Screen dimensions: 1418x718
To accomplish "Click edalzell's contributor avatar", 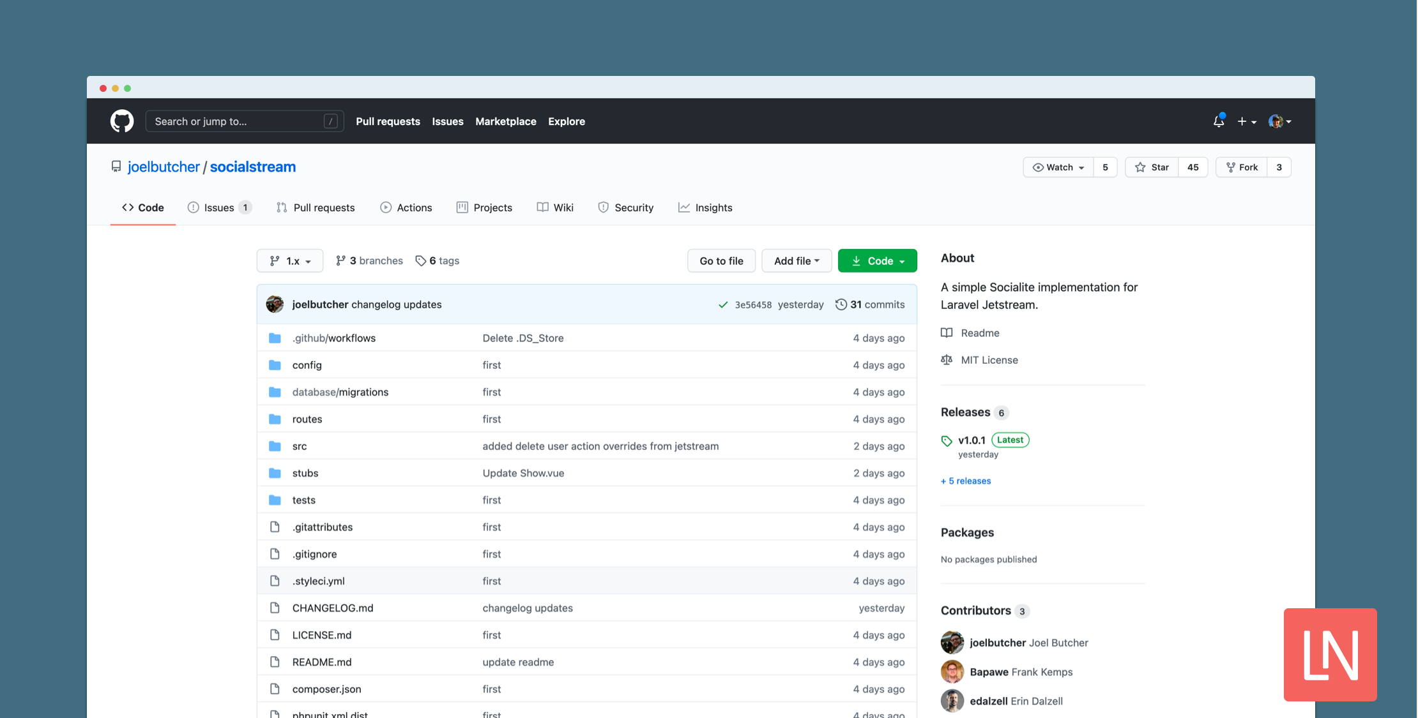I will [952, 701].
